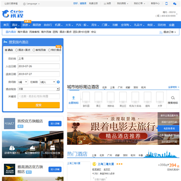The width and height of the screenshot is (181, 181).
Task: Select 广州 in the landmark city tabs
Action: coord(120,87)
